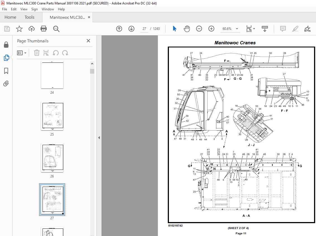316x236 pixels.
Task: Click the document number 810218742
Action: point(175,226)
